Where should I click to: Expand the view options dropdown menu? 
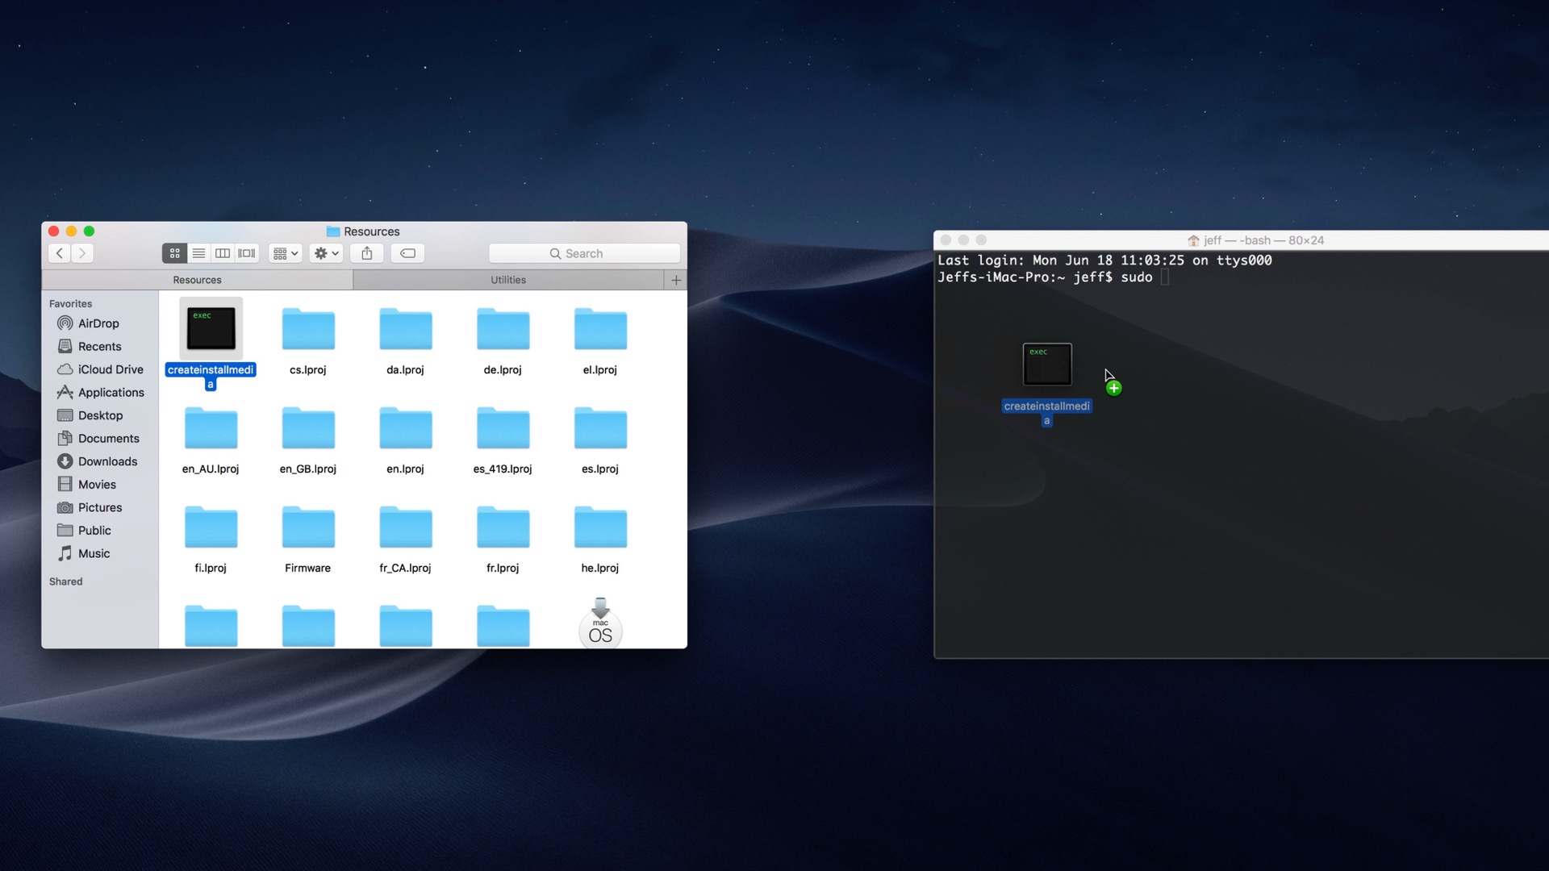287,253
